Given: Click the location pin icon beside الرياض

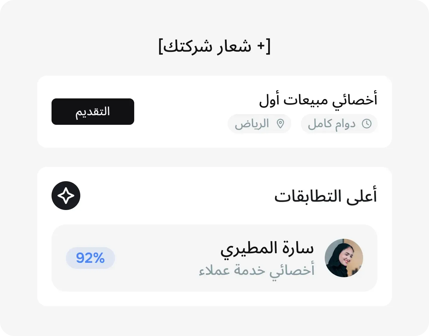Looking at the screenshot, I should pos(280,123).
